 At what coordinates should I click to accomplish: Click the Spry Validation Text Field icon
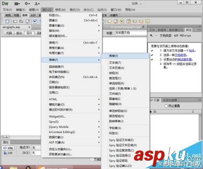pos(109,21)
